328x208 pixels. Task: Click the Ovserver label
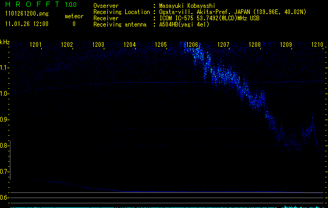pos(106,6)
